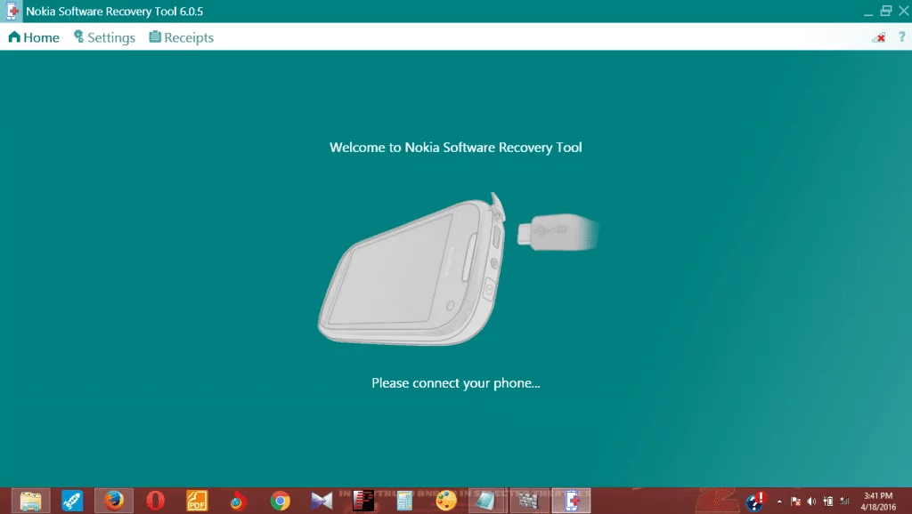Launch the blue rocket app in taskbar
912x514 pixels.
pos(72,501)
